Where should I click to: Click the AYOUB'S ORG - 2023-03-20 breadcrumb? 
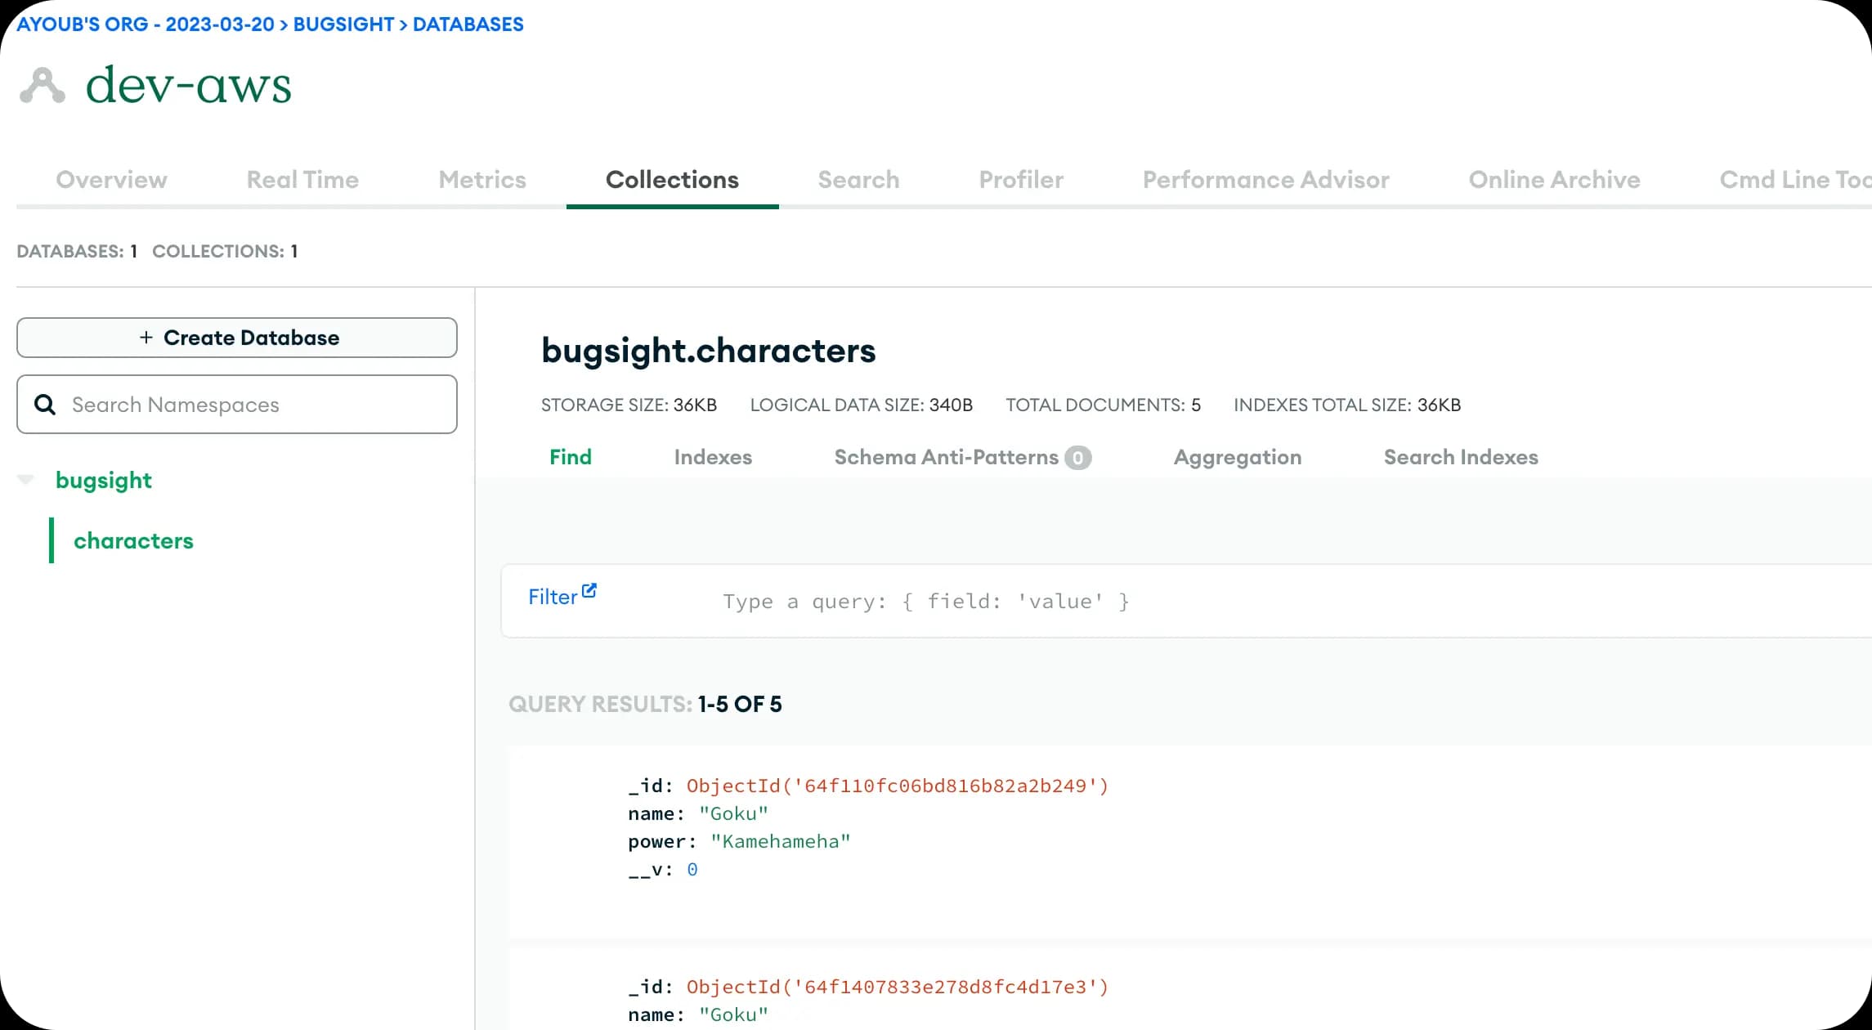click(x=146, y=25)
